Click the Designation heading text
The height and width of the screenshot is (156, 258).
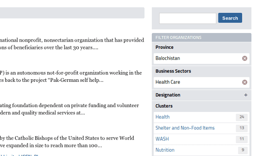pyautogui.click(x=168, y=95)
